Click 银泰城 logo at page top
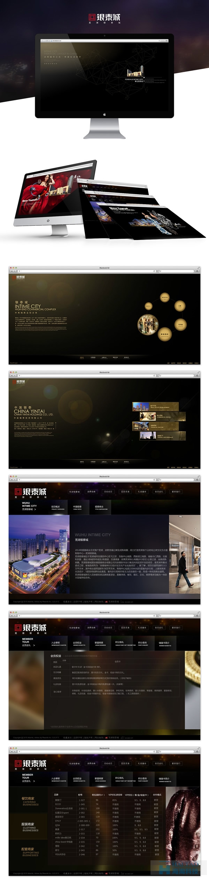The width and height of the screenshot is (209, 884). [104, 18]
